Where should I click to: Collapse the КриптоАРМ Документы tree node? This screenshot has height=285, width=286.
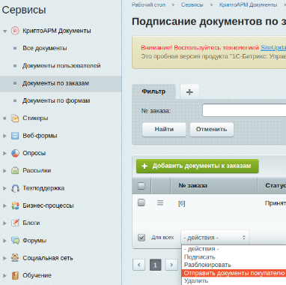(x=4, y=31)
